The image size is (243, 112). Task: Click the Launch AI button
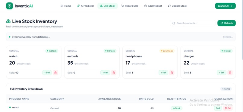pyautogui.click(x=225, y=6)
